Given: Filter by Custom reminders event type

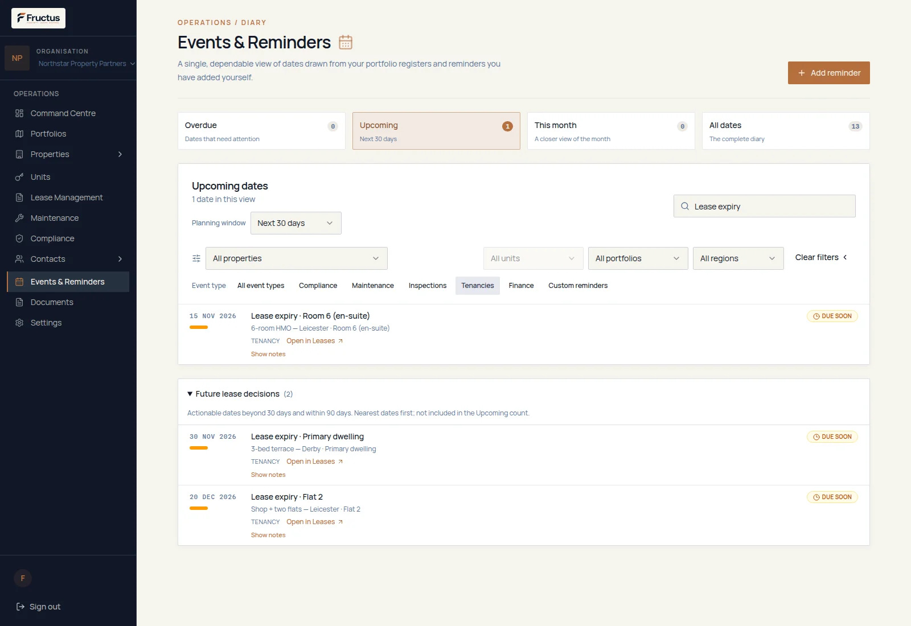Looking at the screenshot, I should point(578,286).
